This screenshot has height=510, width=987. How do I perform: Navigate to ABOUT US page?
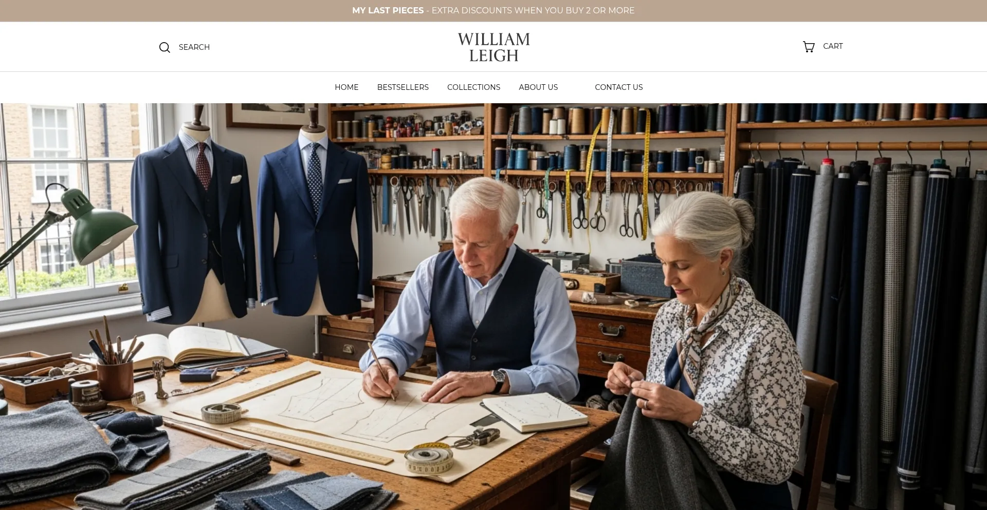coord(538,87)
